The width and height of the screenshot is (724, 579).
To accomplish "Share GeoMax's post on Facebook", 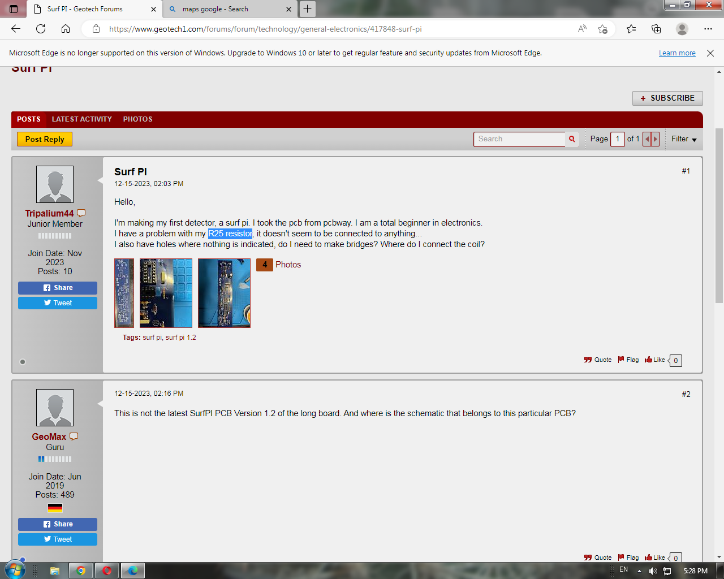I will (x=58, y=524).
